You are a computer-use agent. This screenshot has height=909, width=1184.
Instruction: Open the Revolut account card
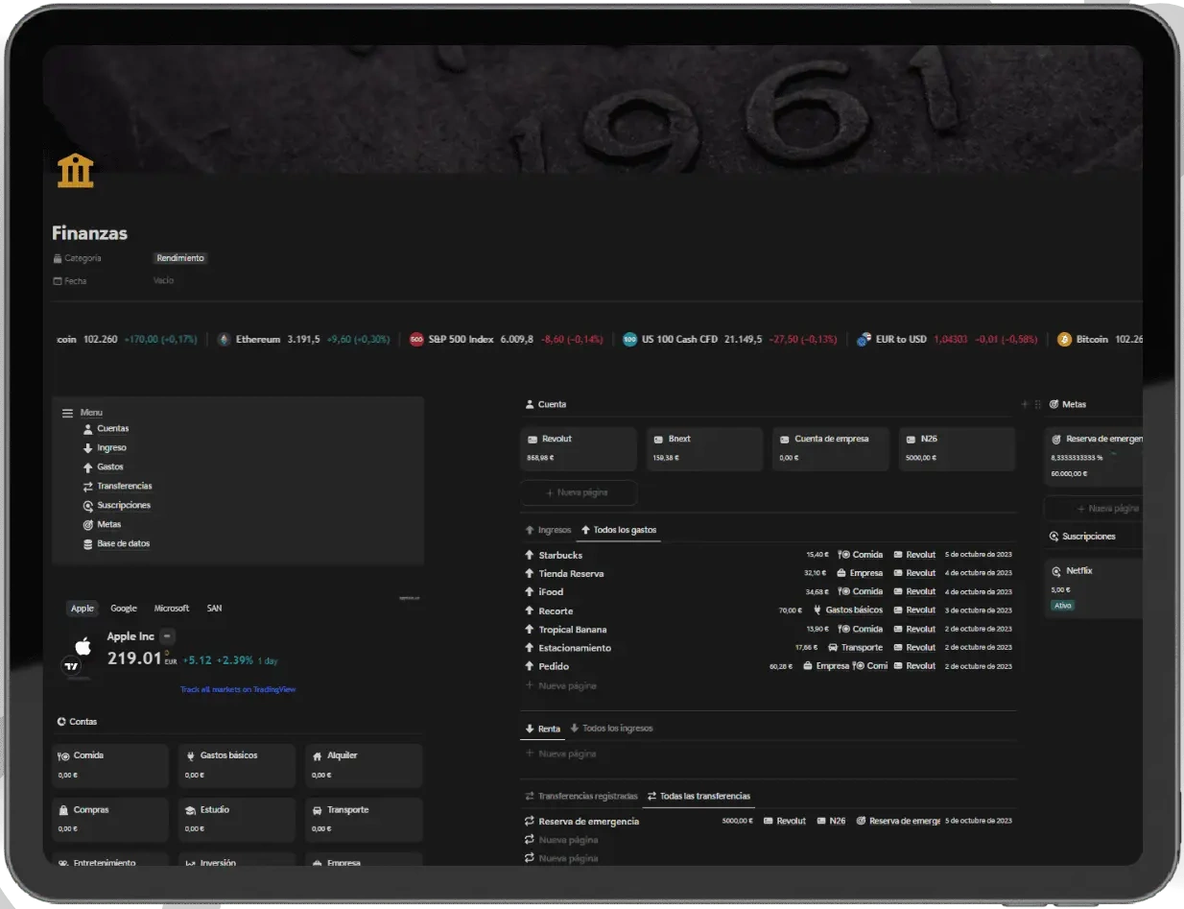[x=579, y=448]
